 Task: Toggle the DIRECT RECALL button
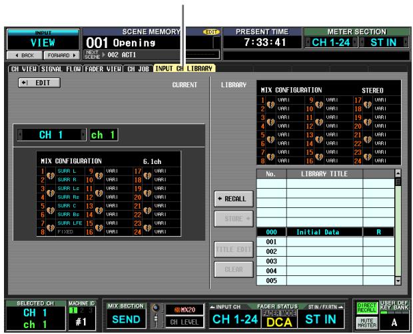[x=366, y=308]
